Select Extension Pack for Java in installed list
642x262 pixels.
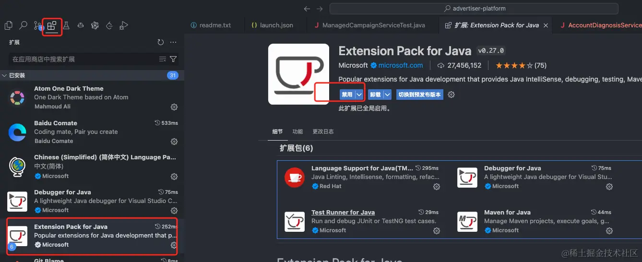[92, 236]
